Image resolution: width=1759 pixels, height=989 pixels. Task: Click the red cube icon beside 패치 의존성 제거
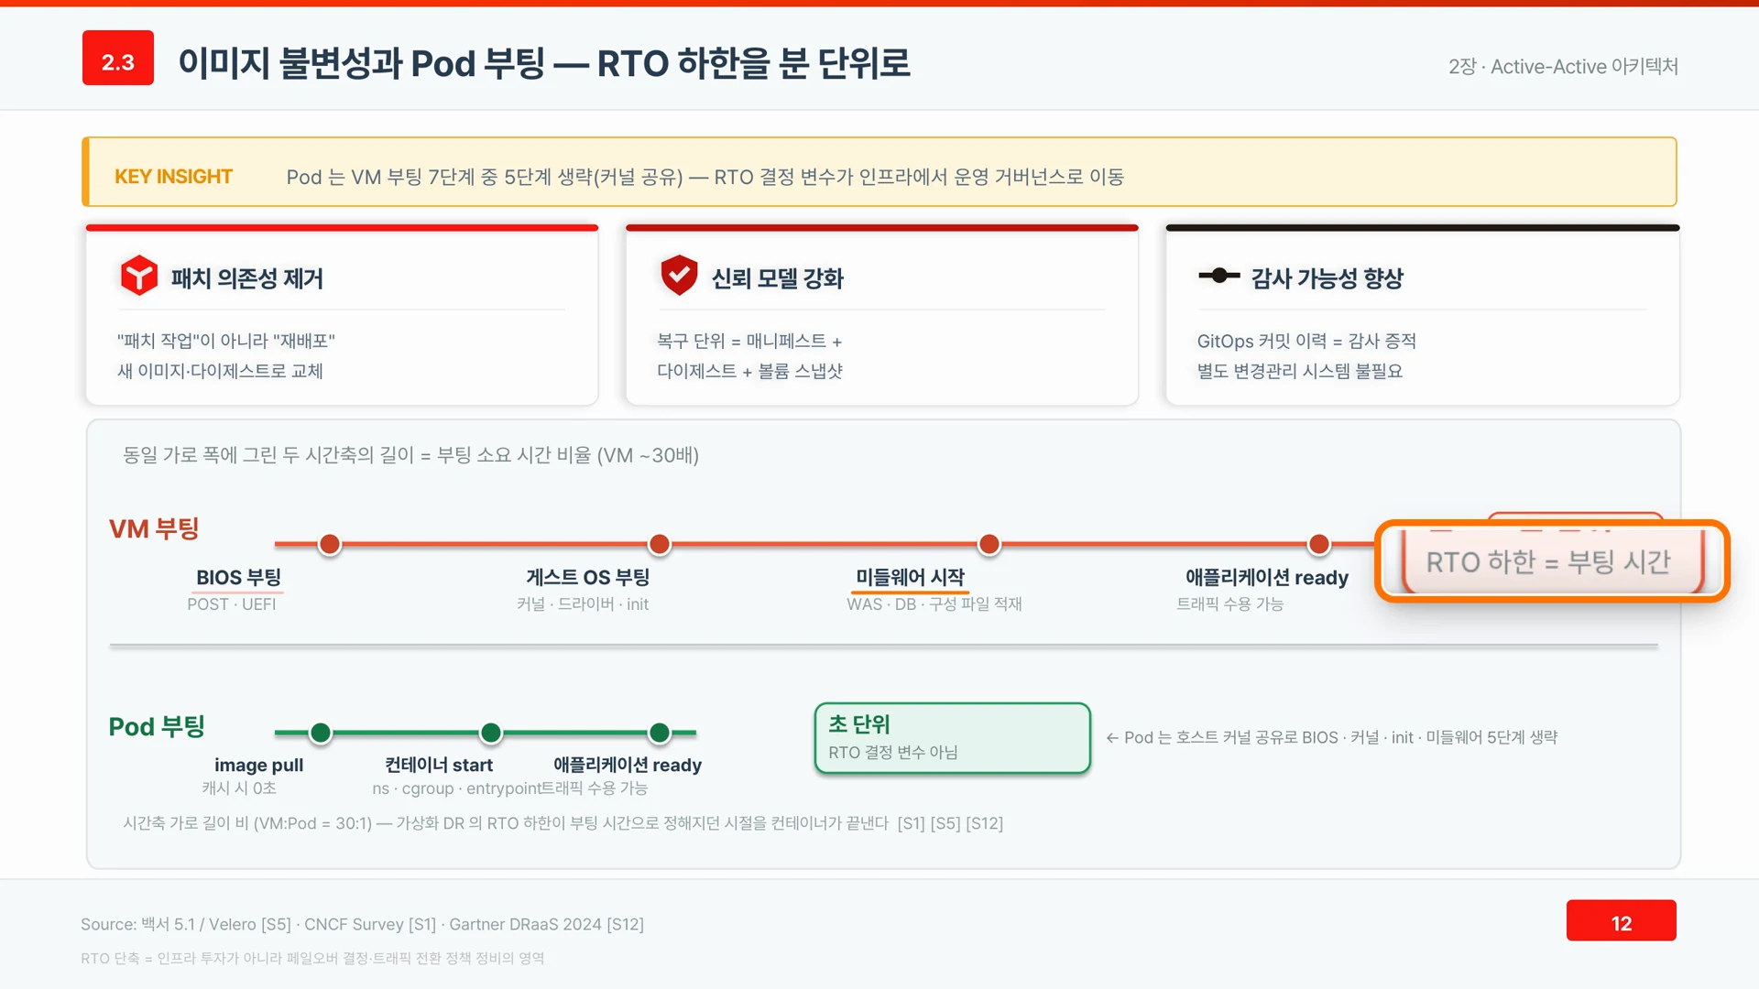coord(139,276)
